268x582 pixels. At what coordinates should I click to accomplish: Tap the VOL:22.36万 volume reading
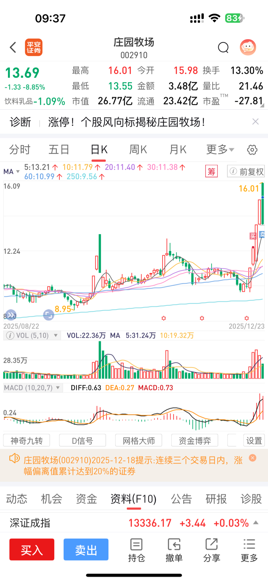(86, 336)
